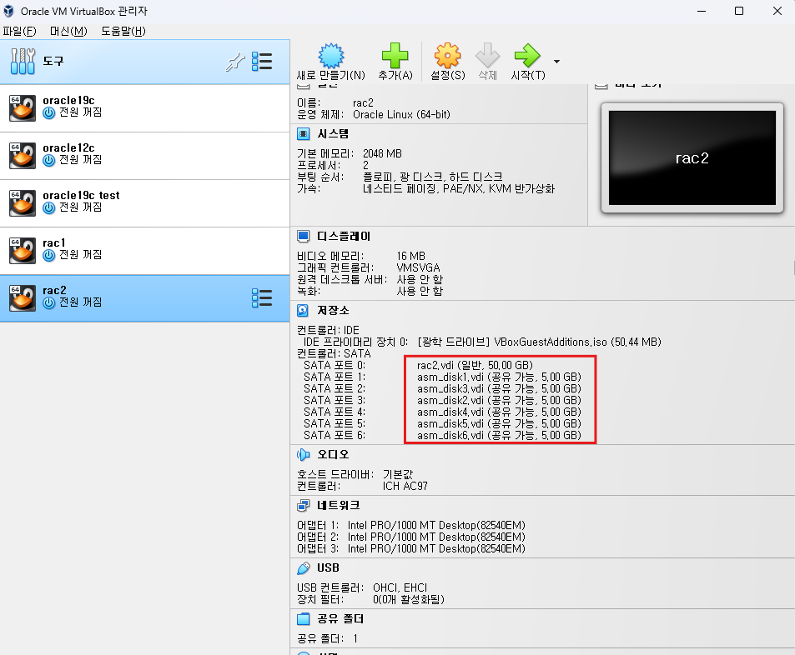The image size is (795, 655).
Task: Click the 2048 MB base memory value
Action: click(382, 153)
